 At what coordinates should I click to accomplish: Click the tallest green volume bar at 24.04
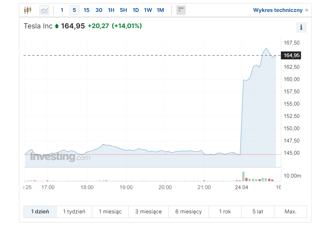click(243, 176)
